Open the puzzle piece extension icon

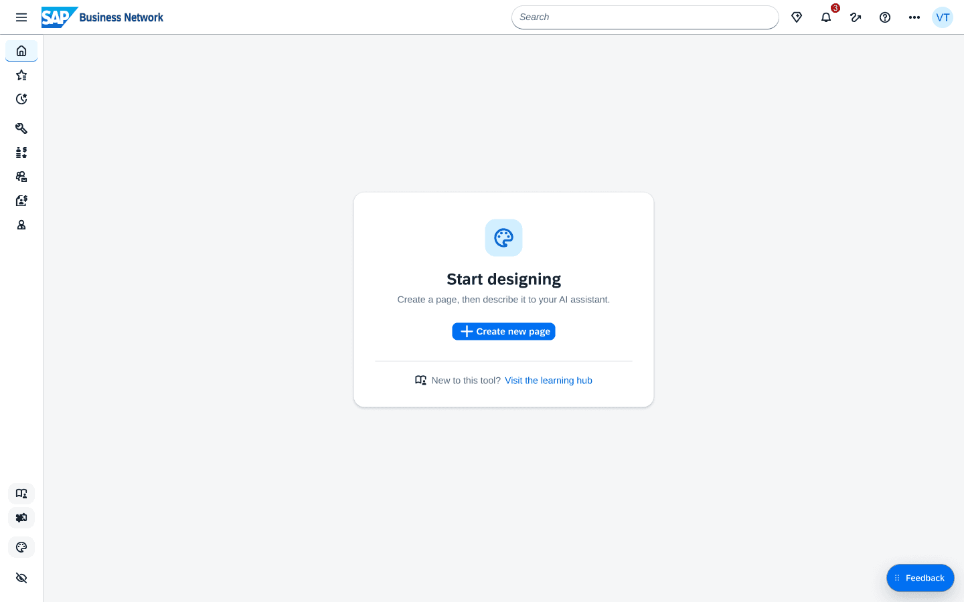(21, 518)
